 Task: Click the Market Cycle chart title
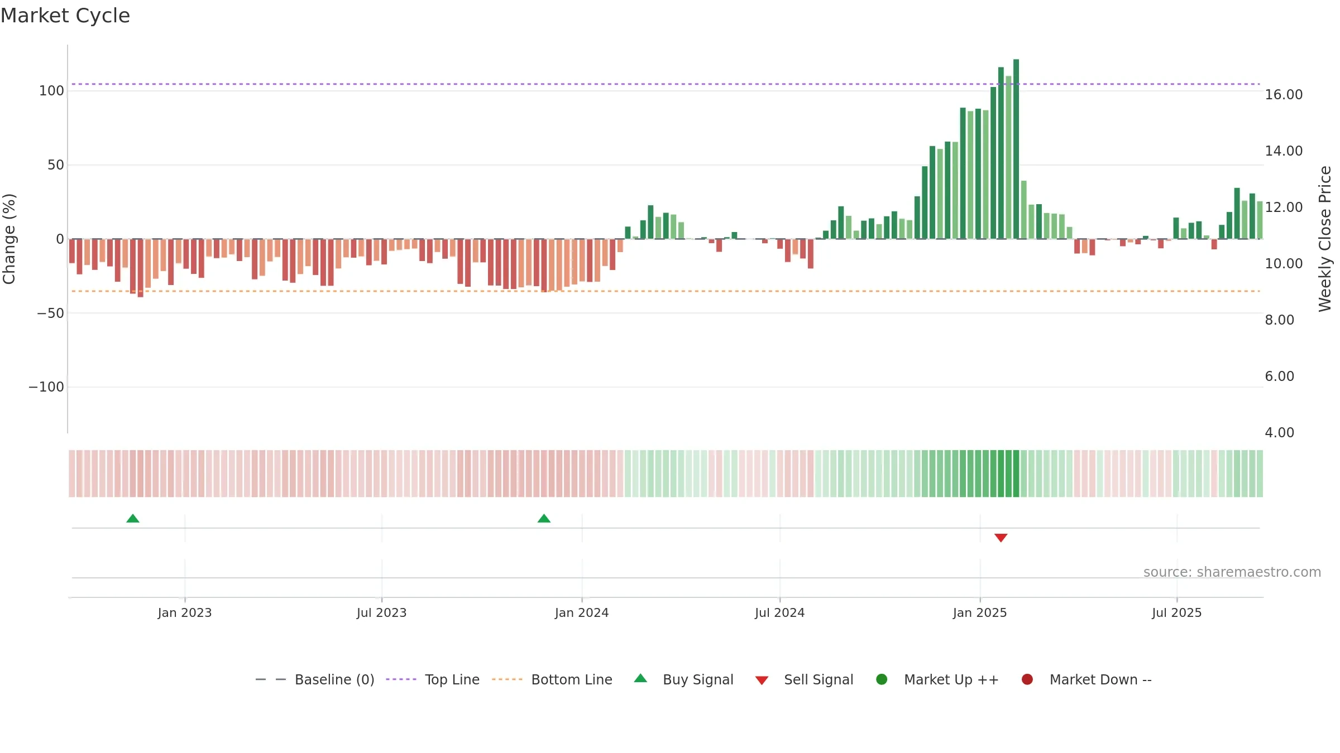click(x=65, y=16)
